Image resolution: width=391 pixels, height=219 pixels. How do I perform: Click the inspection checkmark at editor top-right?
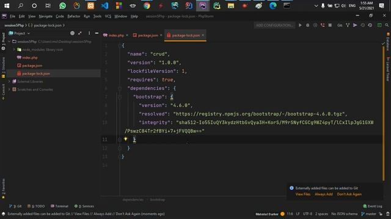(x=383, y=44)
